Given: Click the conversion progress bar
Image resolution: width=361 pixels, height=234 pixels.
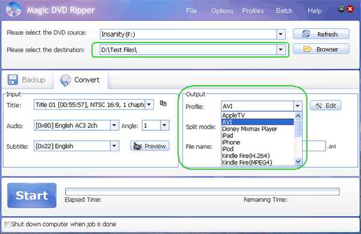Looking at the screenshot, I should (x=202, y=191).
